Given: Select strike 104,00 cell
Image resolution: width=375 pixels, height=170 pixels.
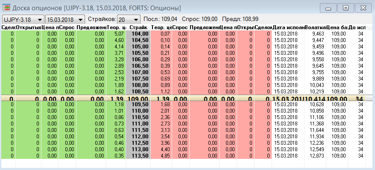Looking at the screenshot, I should click(x=138, y=34).
